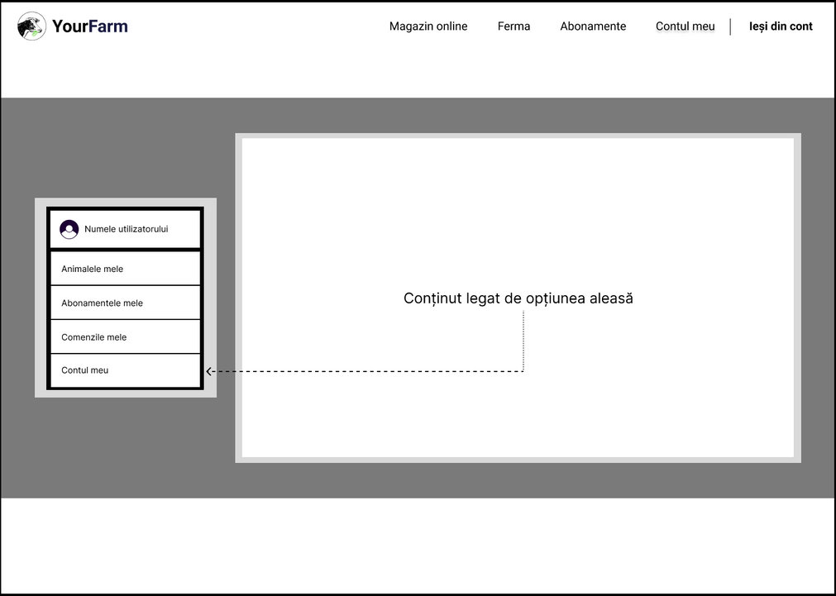The width and height of the screenshot is (836, 596).
Task: Log out using Ieși din cont
Action: tap(781, 26)
